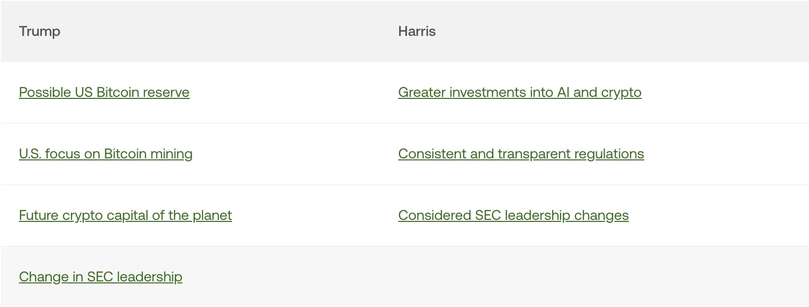
Task: Open Greater investments into AI and crypto link
Action: coord(520,92)
